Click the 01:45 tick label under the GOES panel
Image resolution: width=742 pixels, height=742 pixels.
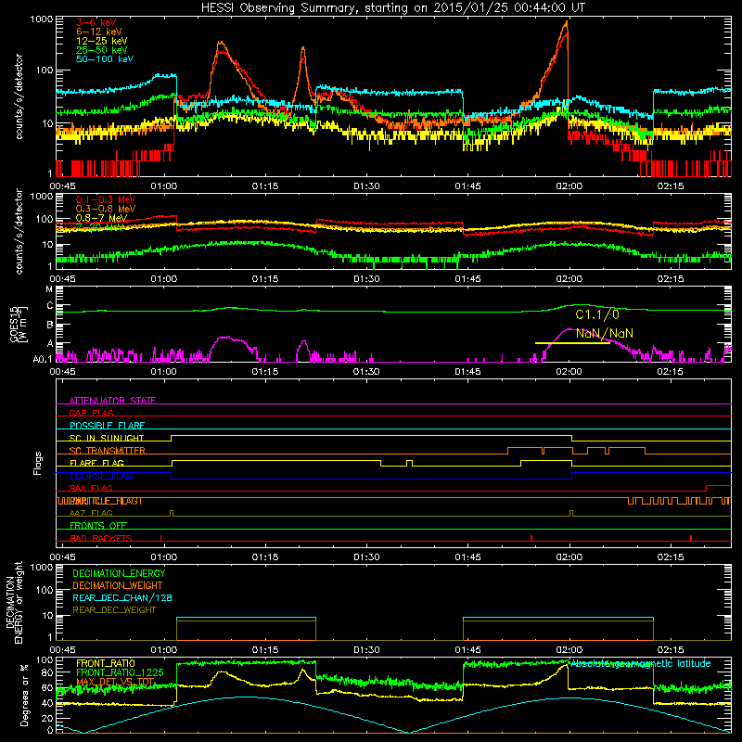(468, 372)
